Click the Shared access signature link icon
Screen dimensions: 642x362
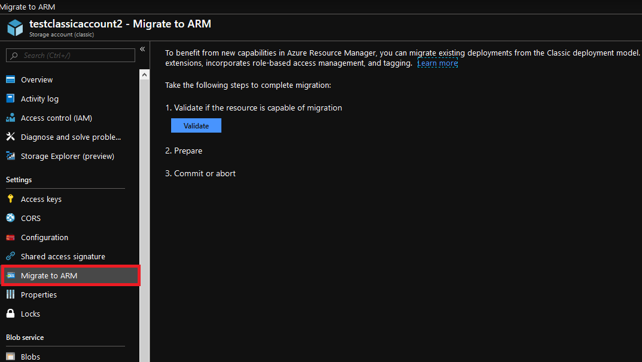pos(11,256)
